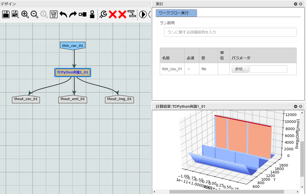Image resolution: width=306 pixels, height=194 pixels.
Task: Select the thin_csv_01 input port node
Action: click(73, 46)
